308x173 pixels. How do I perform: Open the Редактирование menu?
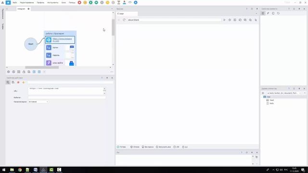click(27, 2)
